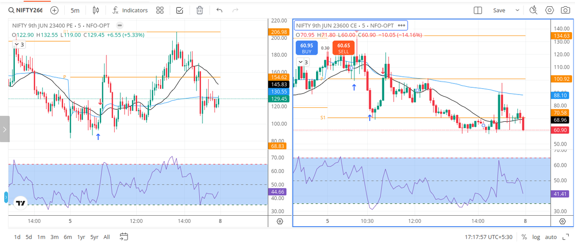Select the All date range
The width and height of the screenshot is (575, 244).
pyautogui.click(x=107, y=237)
